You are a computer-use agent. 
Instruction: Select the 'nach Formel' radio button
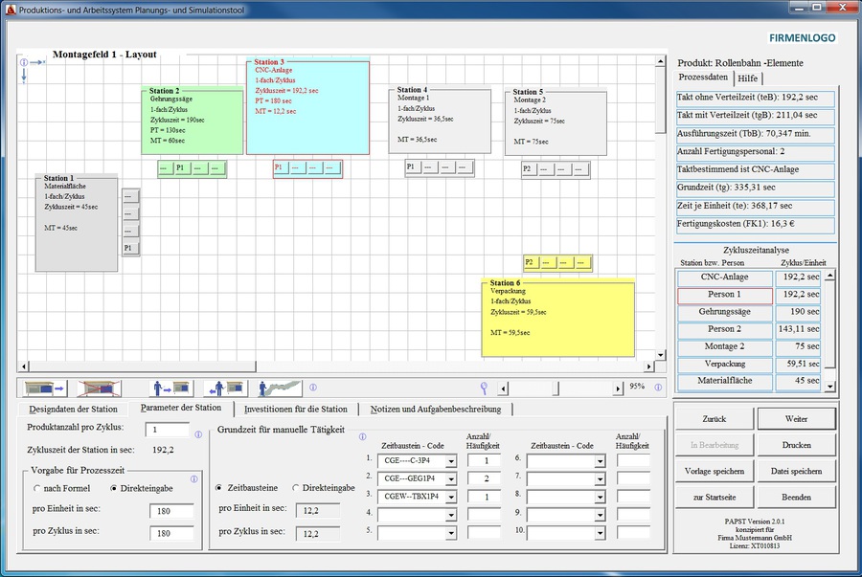tap(34, 488)
